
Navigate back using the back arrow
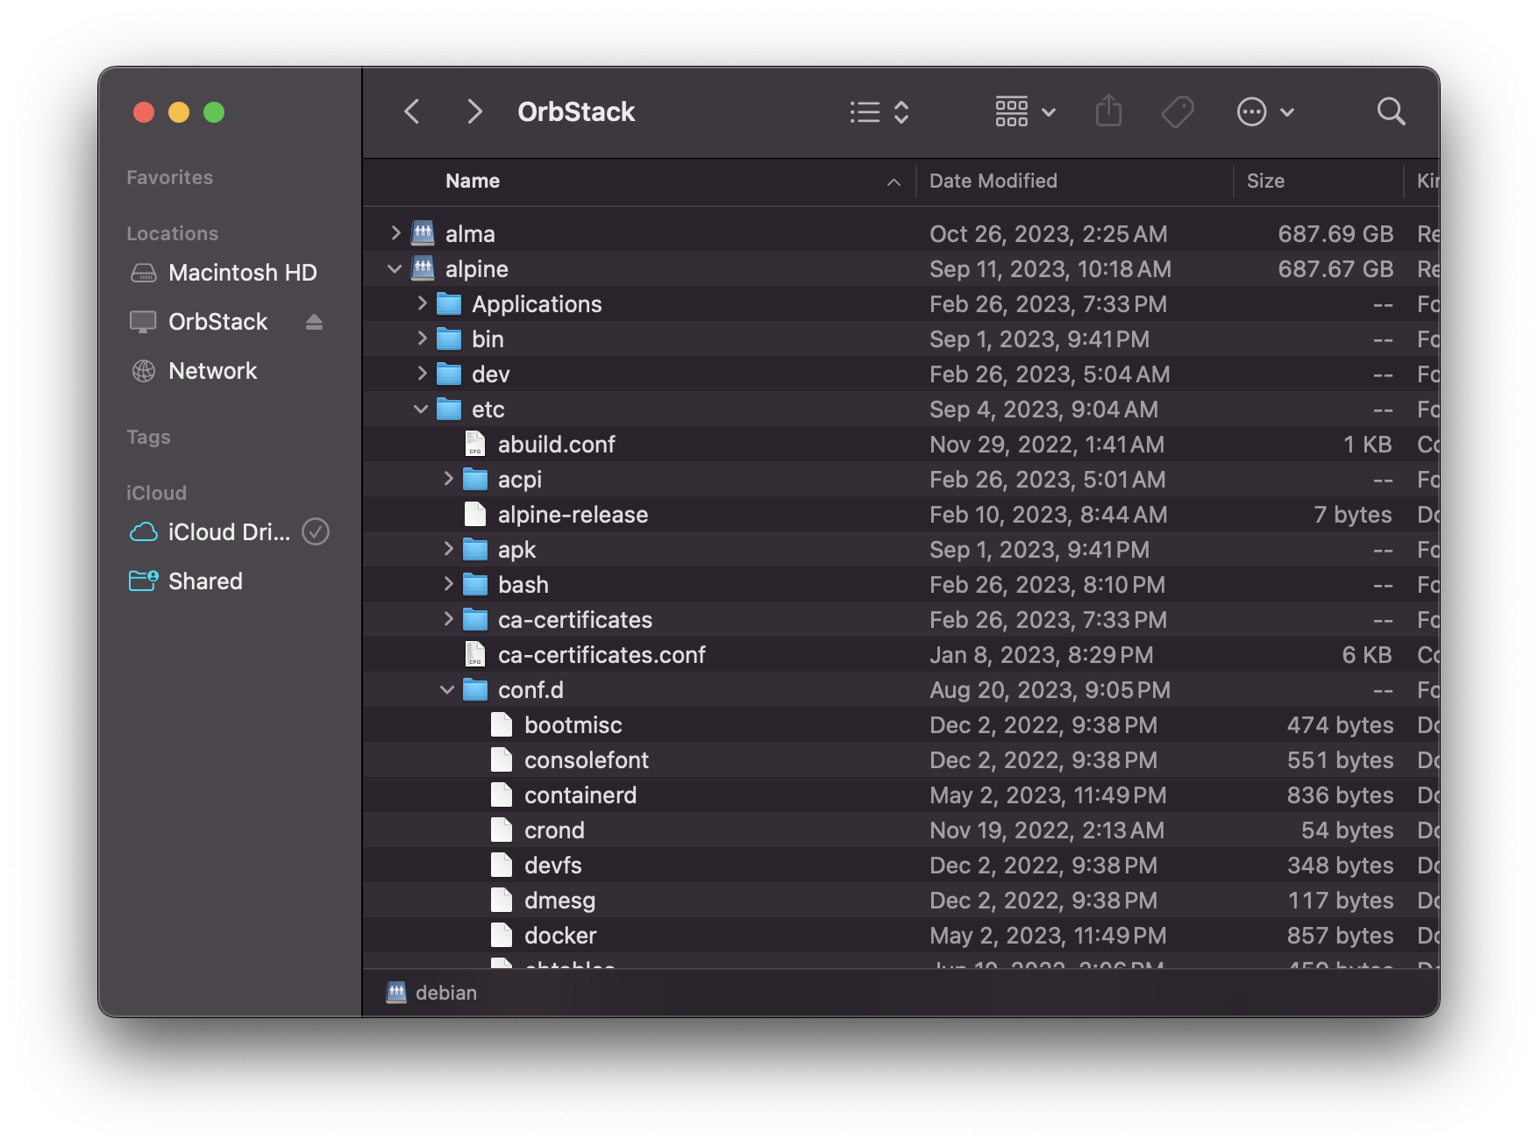pos(412,111)
